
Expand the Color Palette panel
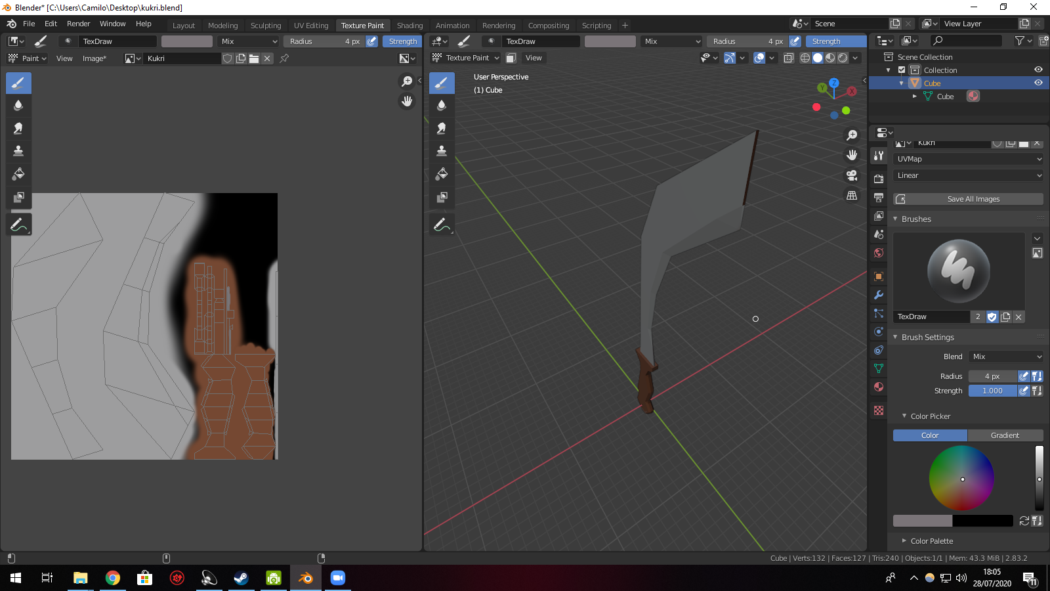pyautogui.click(x=931, y=541)
